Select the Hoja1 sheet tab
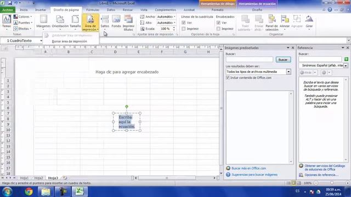Image resolution: width=351 pixels, height=197 pixels. click(24, 178)
